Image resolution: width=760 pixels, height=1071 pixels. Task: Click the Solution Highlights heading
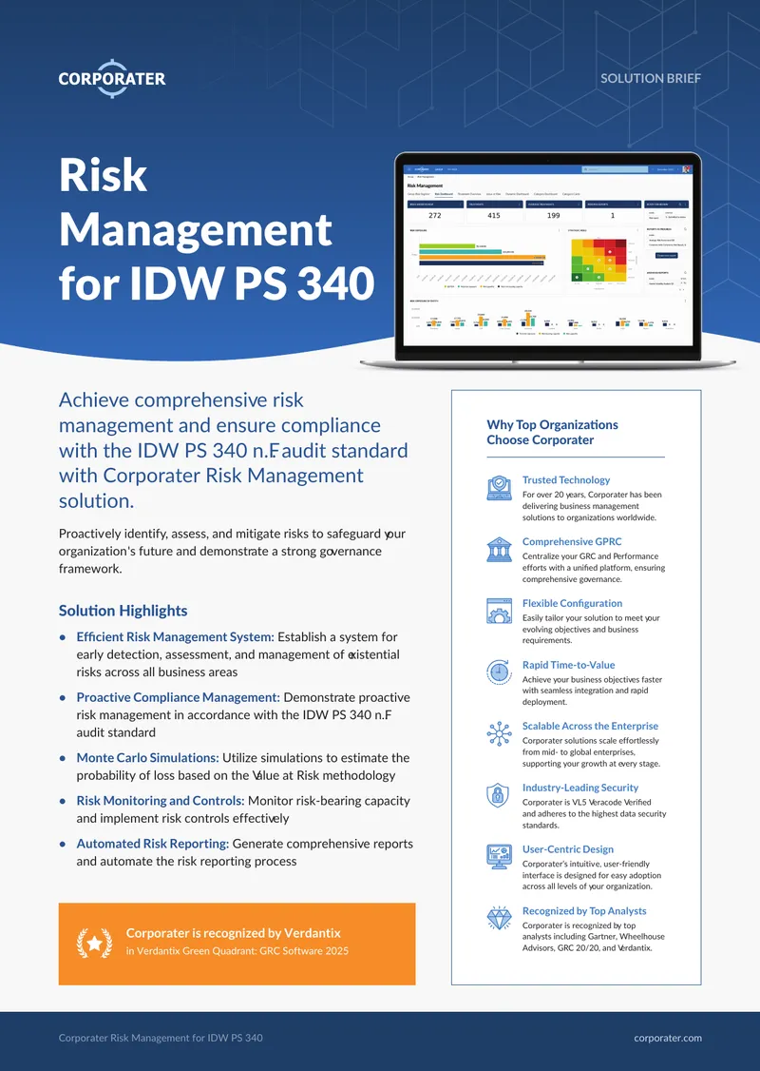point(123,611)
